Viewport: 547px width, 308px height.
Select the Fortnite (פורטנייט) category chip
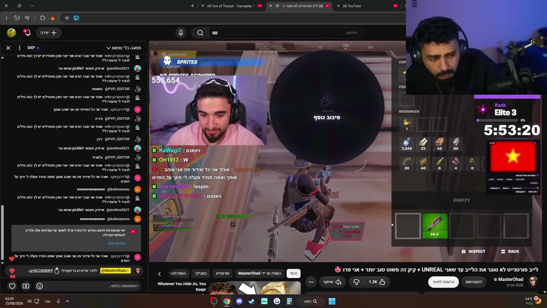click(x=222, y=273)
